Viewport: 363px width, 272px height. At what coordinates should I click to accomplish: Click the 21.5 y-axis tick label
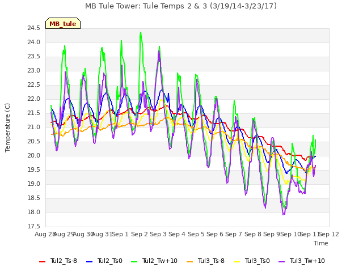[x=34, y=113]
